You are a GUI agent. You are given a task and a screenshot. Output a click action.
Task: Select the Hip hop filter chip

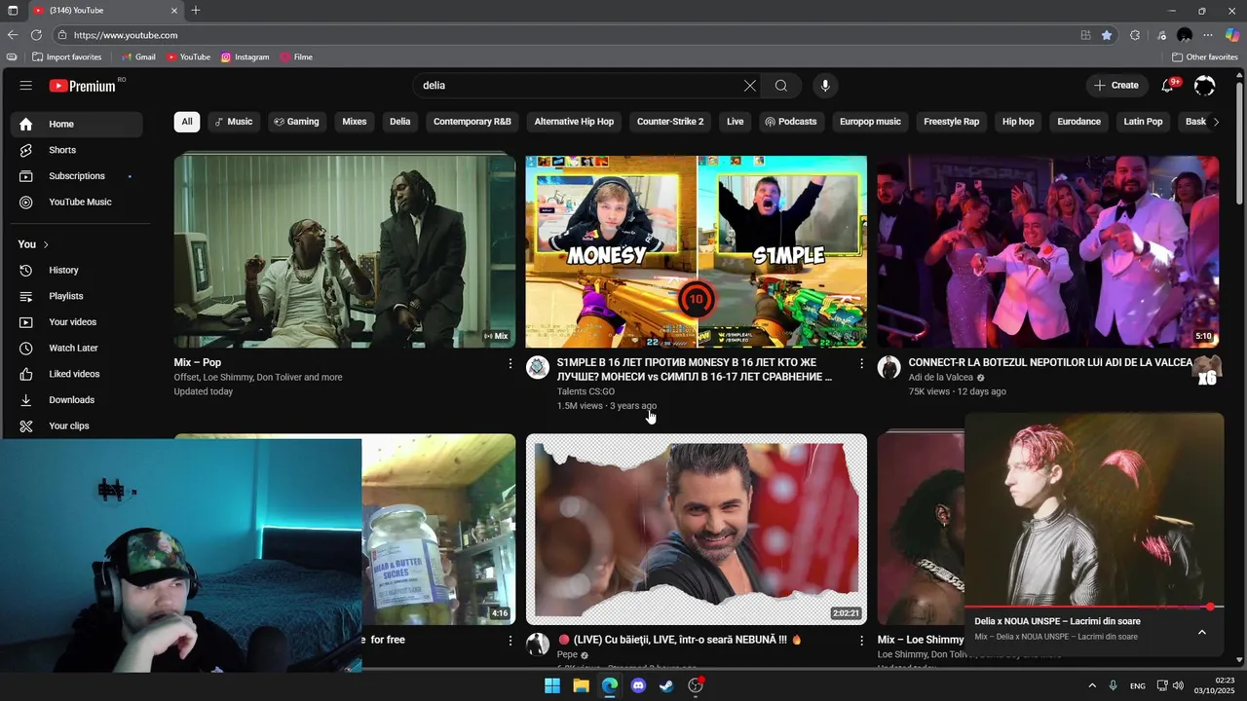pos(1018,122)
